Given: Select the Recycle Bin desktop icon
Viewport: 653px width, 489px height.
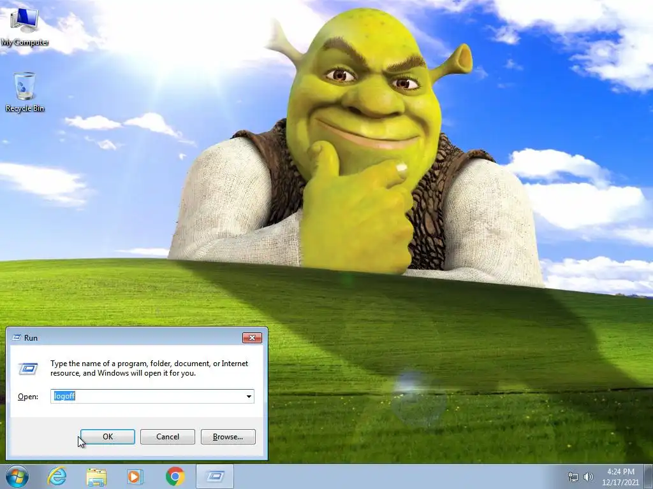Looking at the screenshot, I should (x=25, y=92).
